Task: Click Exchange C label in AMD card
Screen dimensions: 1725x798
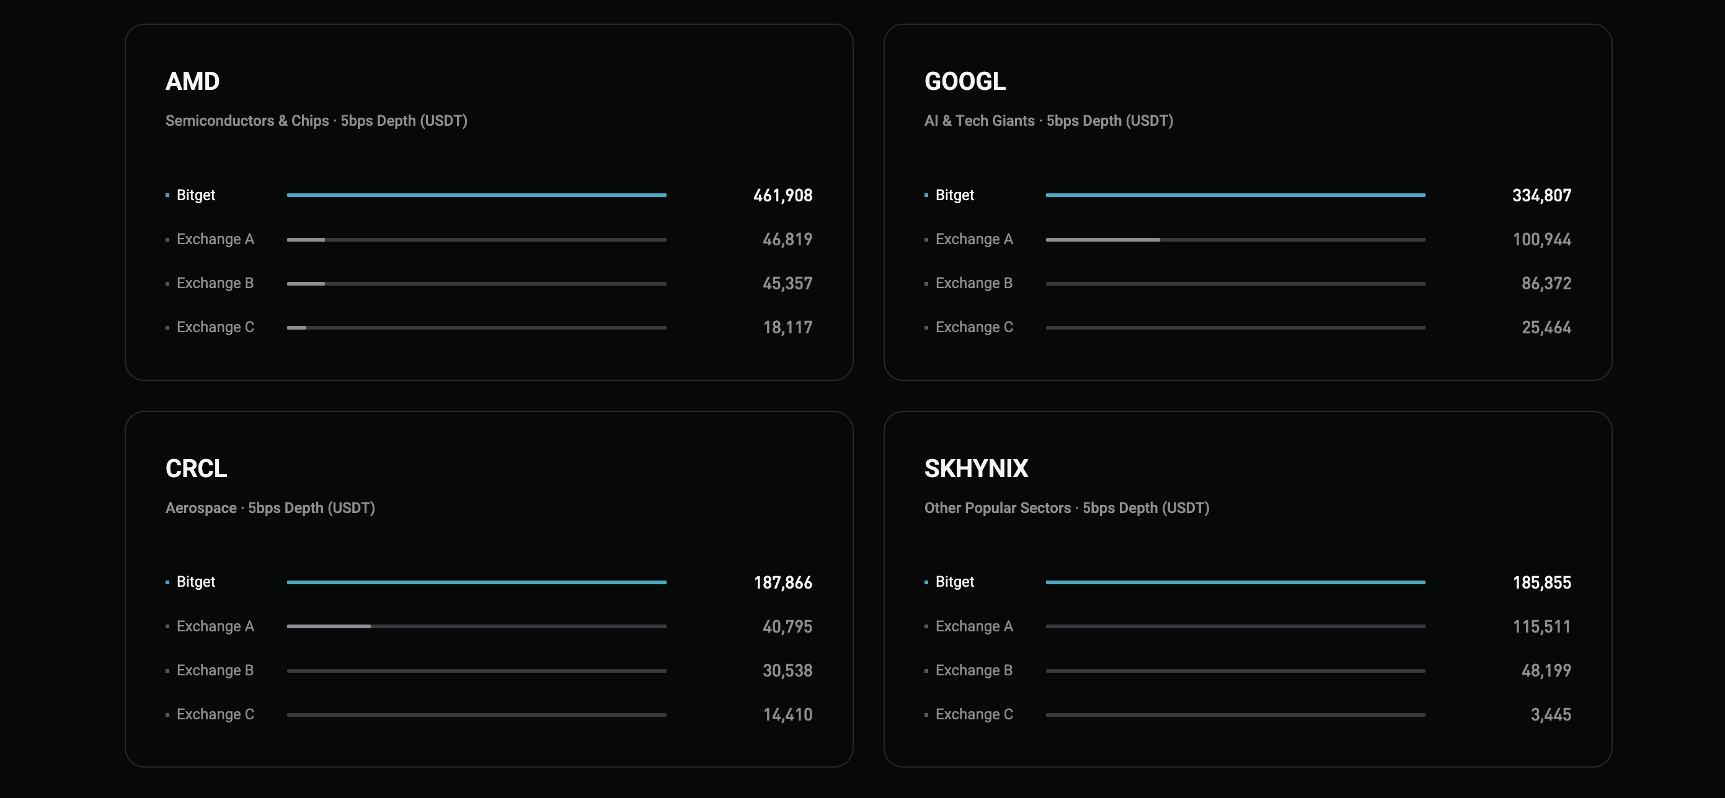Action: [x=215, y=327]
